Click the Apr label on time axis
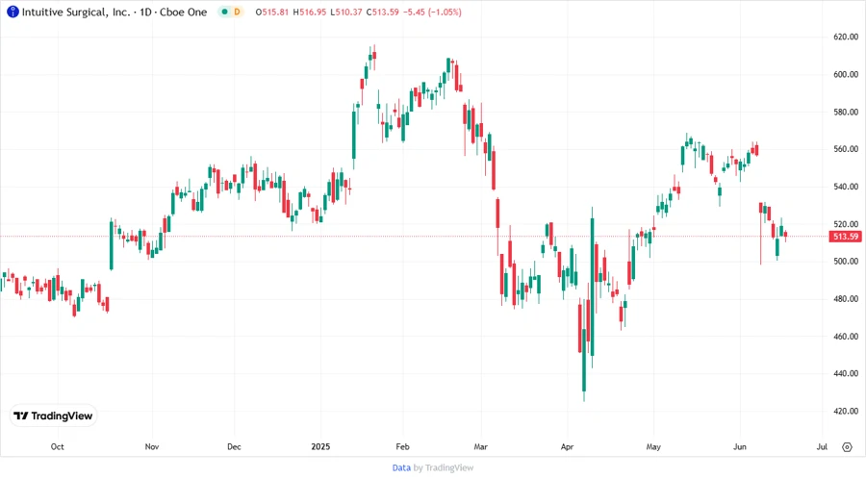Image resolution: width=866 pixels, height=479 pixels. (567, 447)
